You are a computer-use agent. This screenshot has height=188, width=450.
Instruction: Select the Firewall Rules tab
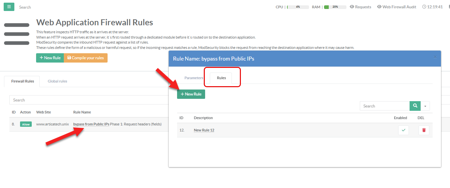(x=22, y=81)
